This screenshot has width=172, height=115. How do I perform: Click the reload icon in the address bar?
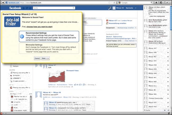[114, 3]
